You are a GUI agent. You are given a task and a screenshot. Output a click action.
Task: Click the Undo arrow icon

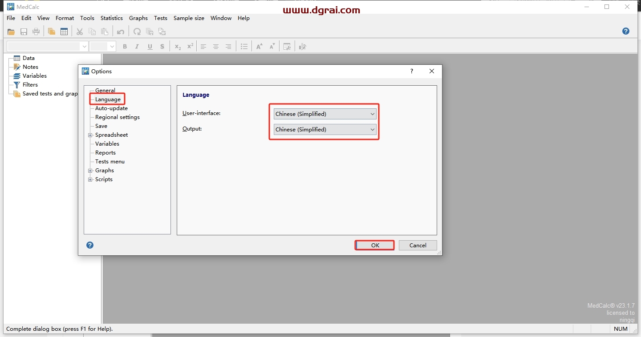[x=121, y=32]
